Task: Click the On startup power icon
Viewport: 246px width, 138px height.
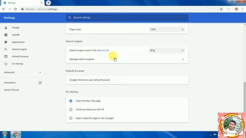Action: click(6, 64)
